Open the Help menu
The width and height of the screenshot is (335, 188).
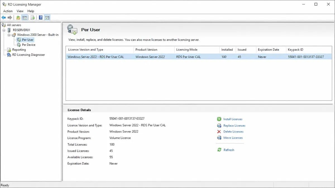31,11
